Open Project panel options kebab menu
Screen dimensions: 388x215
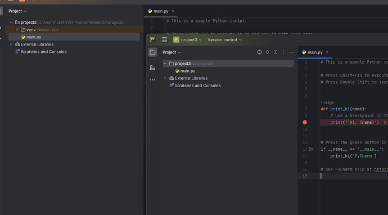pyautogui.click(x=283, y=52)
